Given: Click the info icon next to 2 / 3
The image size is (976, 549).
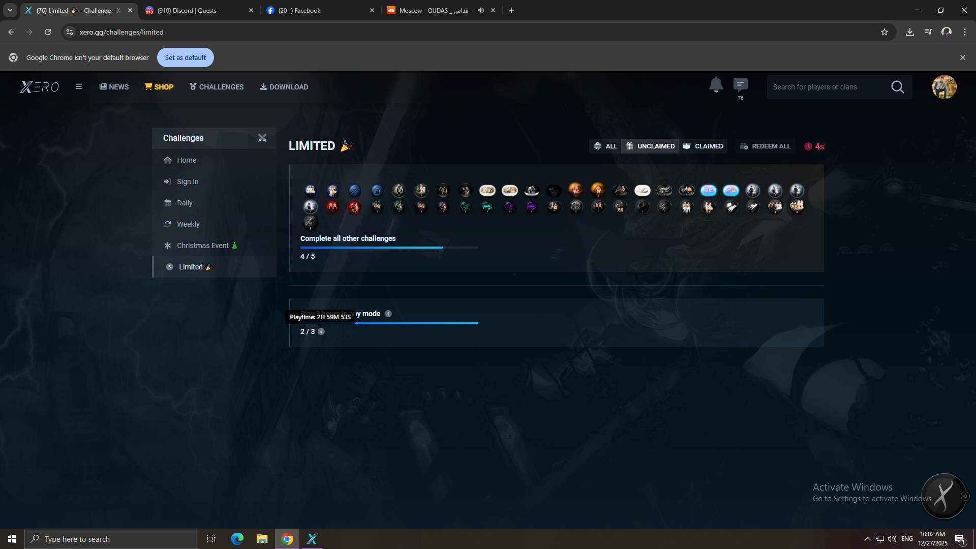Looking at the screenshot, I should point(321,331).
